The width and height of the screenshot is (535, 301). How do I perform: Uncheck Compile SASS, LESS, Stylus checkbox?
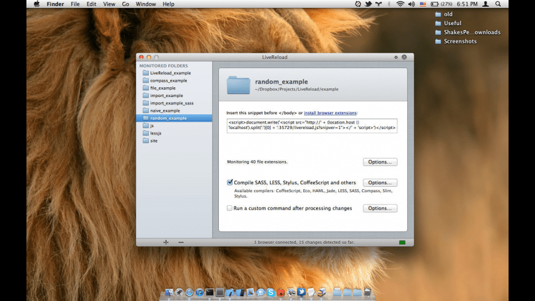pos(229,182)
